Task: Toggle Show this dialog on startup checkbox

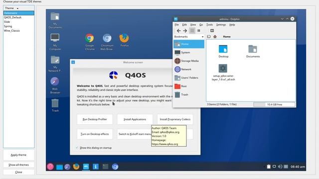Action: coord(77,148)
